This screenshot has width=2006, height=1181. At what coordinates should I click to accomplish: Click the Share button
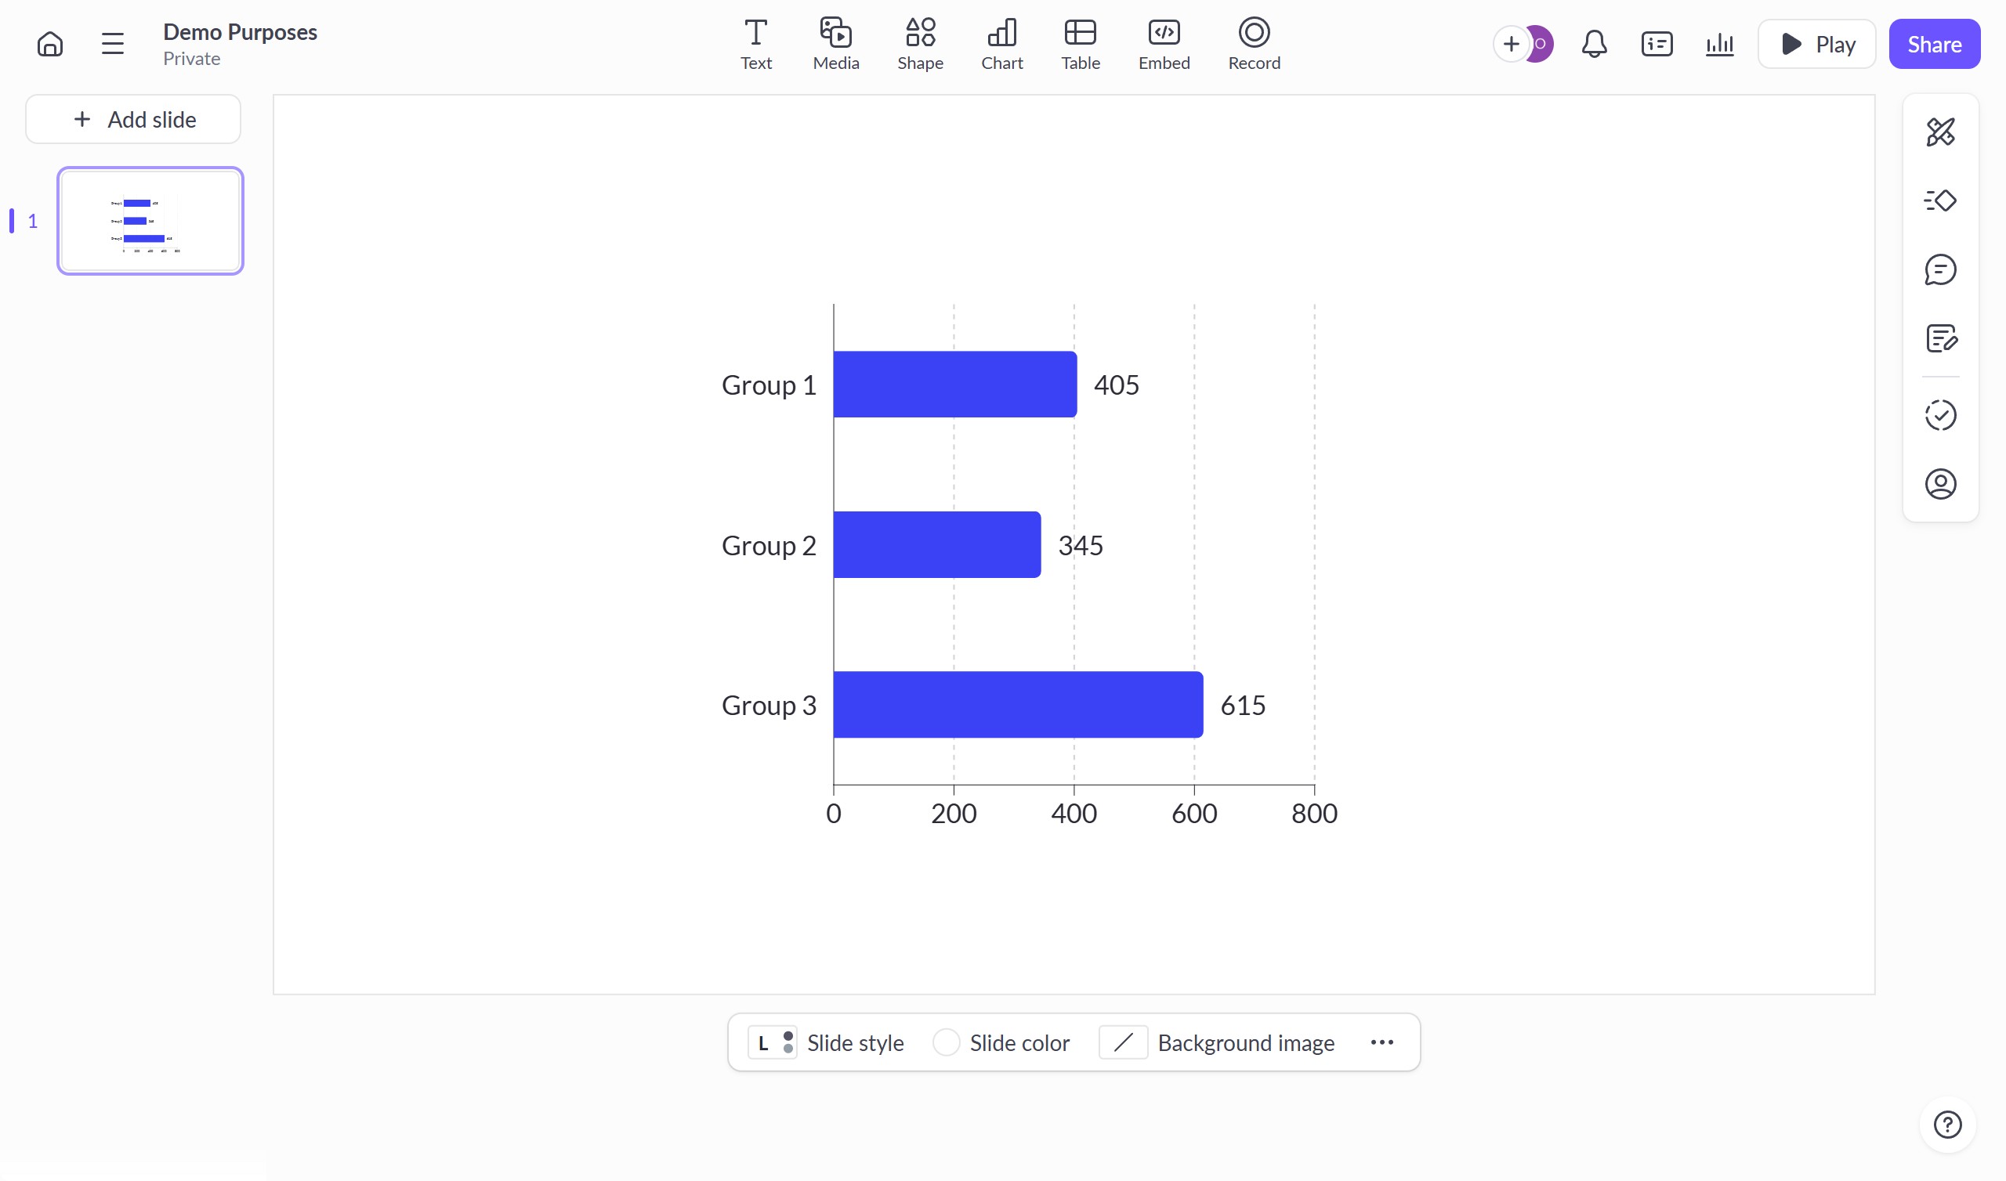pyautogui.click(x=1934, y=45)
